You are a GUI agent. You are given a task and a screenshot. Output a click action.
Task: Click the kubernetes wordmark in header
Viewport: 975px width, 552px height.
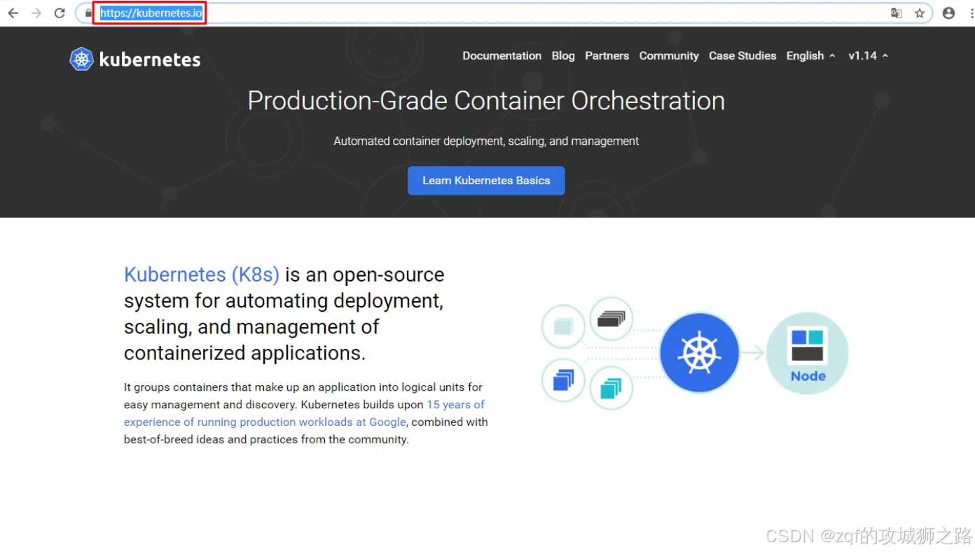point(150,60)
